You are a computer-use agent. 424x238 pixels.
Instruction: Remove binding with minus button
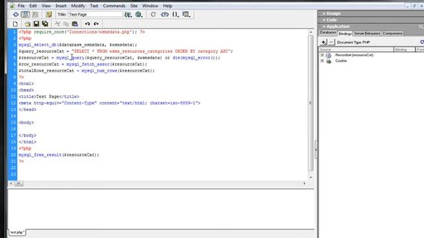(331, 42)
